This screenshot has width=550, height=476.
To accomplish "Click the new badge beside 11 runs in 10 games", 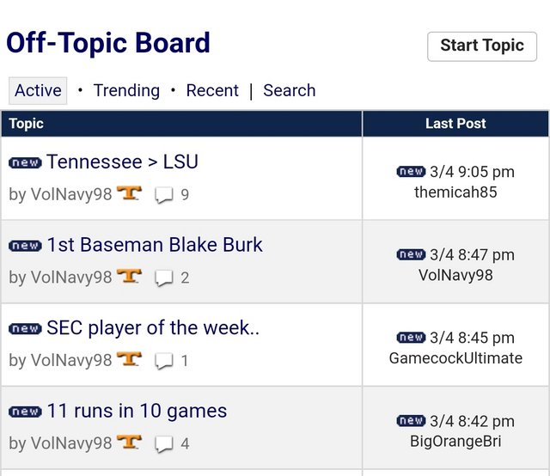I will coord(25,412).
